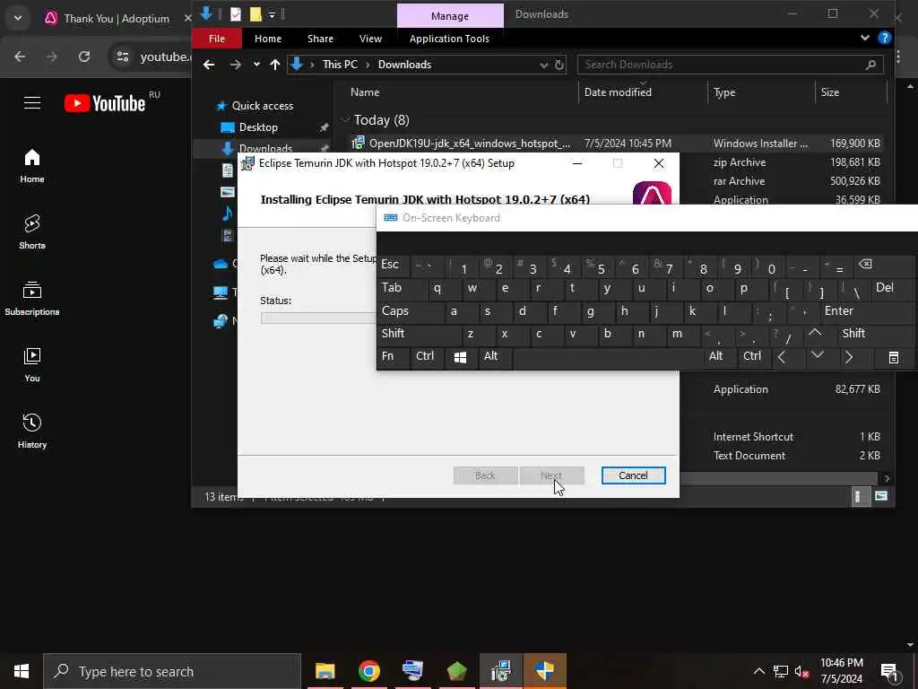The image size is (918, 689).
Task: Click the Del key on On-Screen Keyboard
Action: click(891, 288)
